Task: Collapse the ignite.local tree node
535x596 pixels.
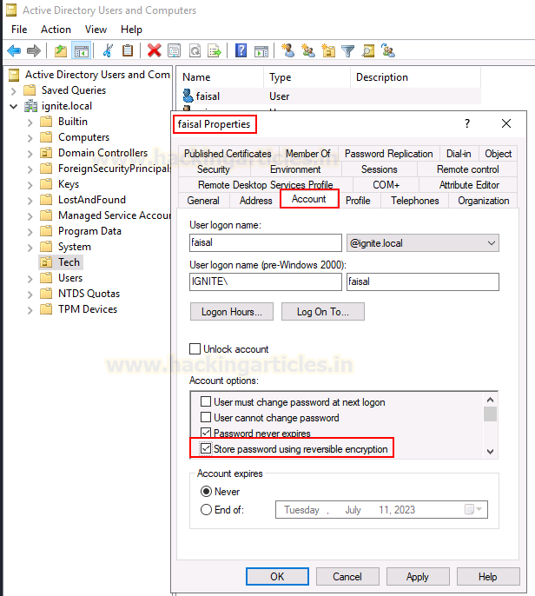Action: 14,106
